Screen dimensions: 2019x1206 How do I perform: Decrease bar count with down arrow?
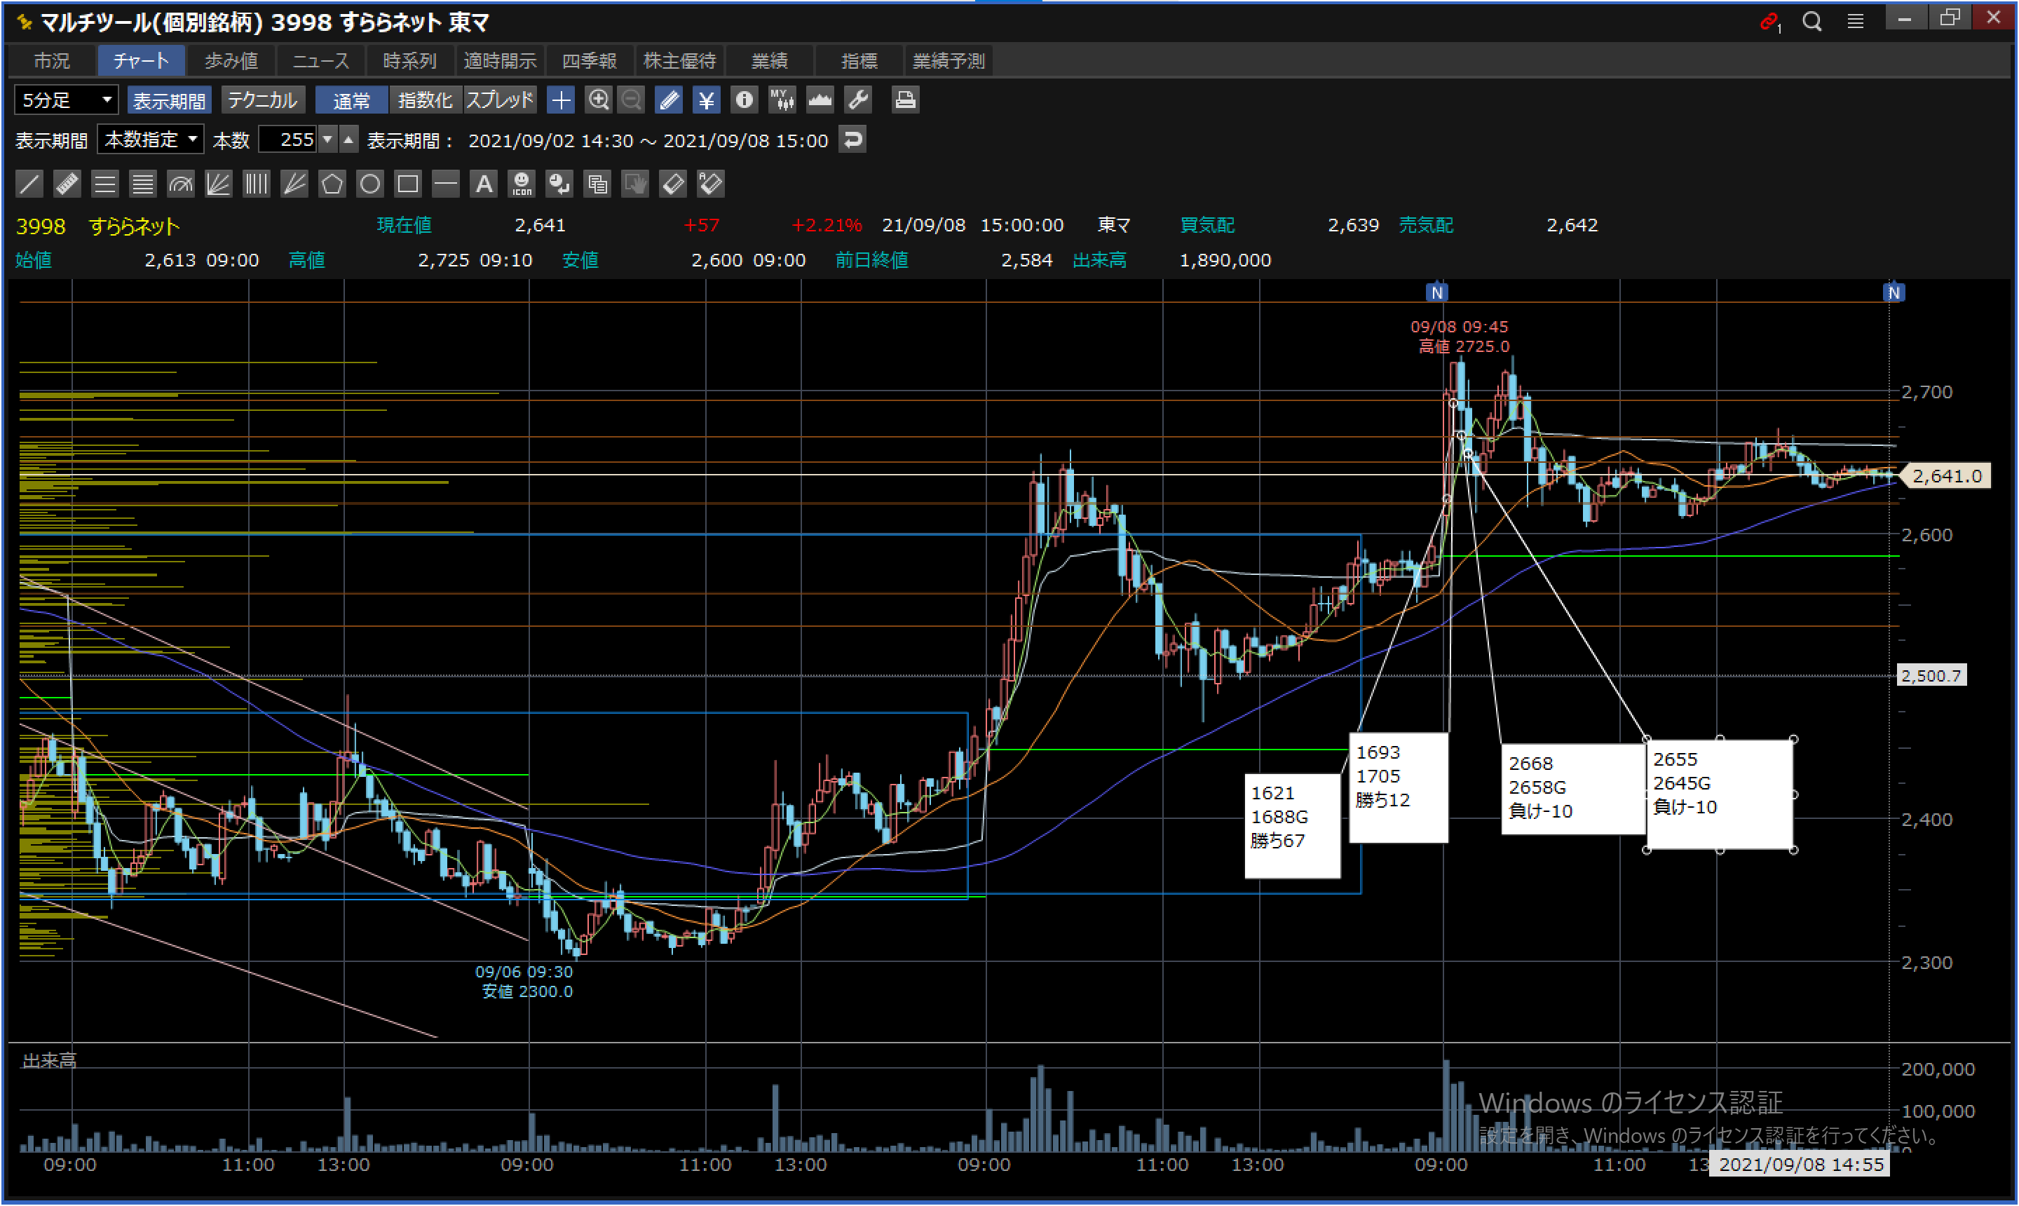327,140
